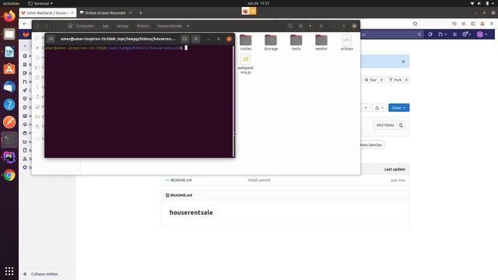Click Firefox back arrow button

pos(25,24)
